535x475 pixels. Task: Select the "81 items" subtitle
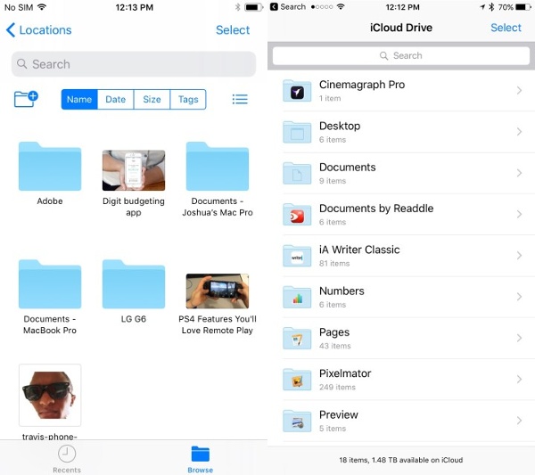334,263
